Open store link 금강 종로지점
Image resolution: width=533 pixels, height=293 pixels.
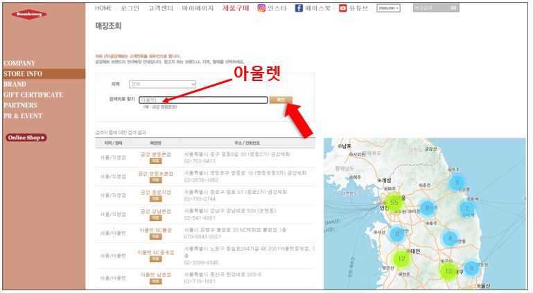coord(156,192)
